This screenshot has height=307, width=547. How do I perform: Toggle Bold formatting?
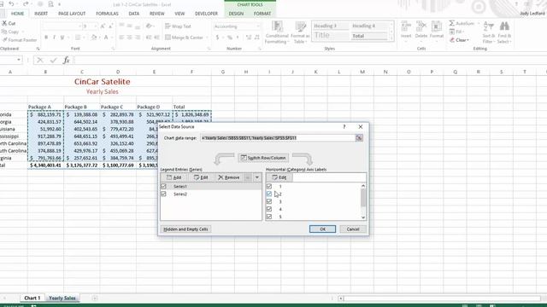click(x=46, y=38)
